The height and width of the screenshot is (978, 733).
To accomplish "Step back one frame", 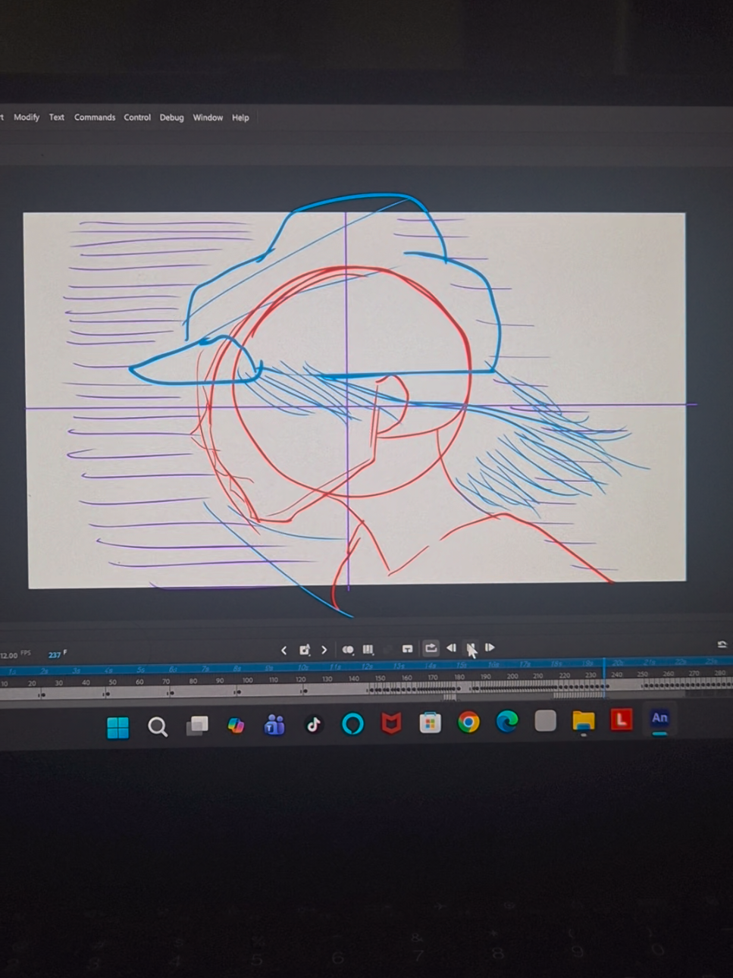I will (451, 647).
